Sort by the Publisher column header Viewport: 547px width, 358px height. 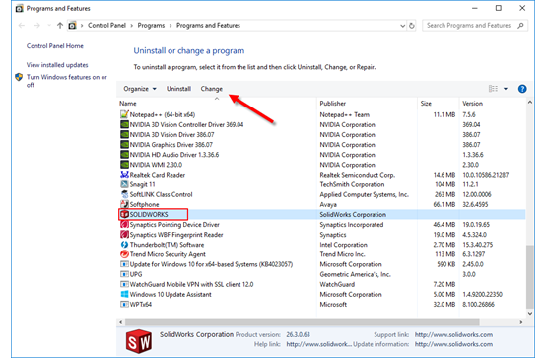point(367,104)
